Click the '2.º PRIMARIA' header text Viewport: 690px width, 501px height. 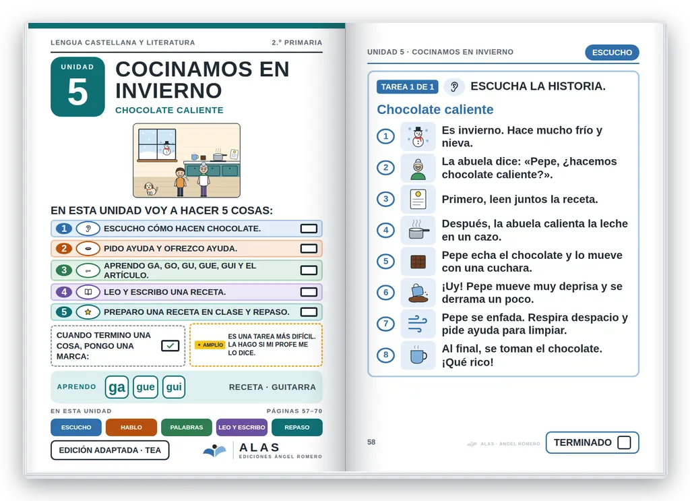[297, 42]
